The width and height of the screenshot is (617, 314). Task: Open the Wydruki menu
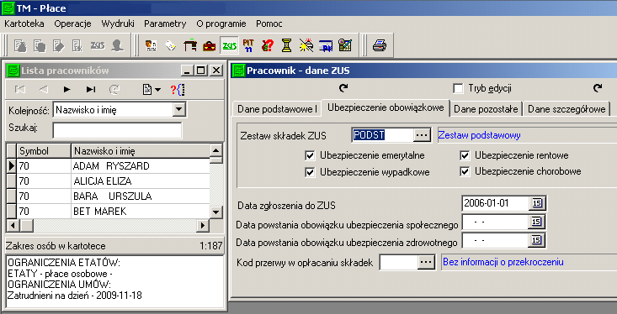118,24
